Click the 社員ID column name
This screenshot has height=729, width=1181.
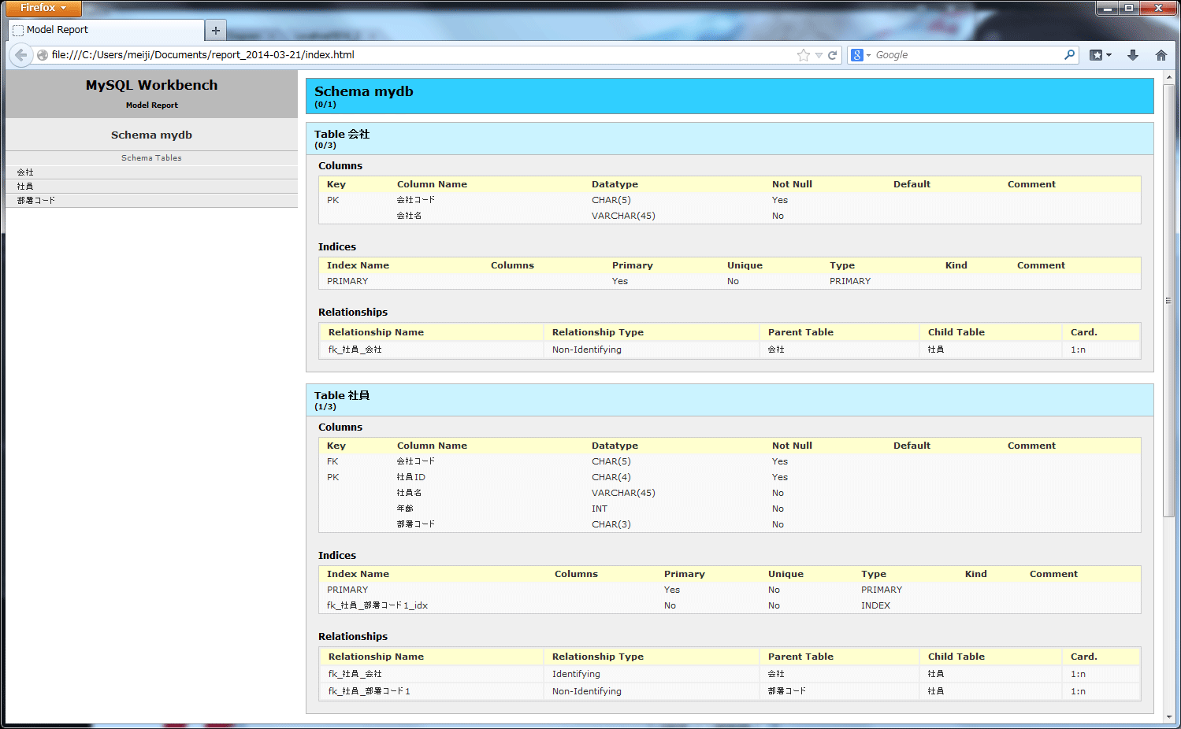(x=410, y=477)
